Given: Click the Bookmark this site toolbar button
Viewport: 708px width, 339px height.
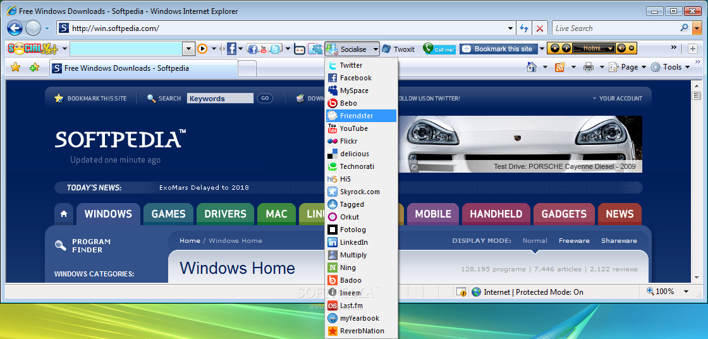Looking at the screenshot, I should [x=499, y=49].
